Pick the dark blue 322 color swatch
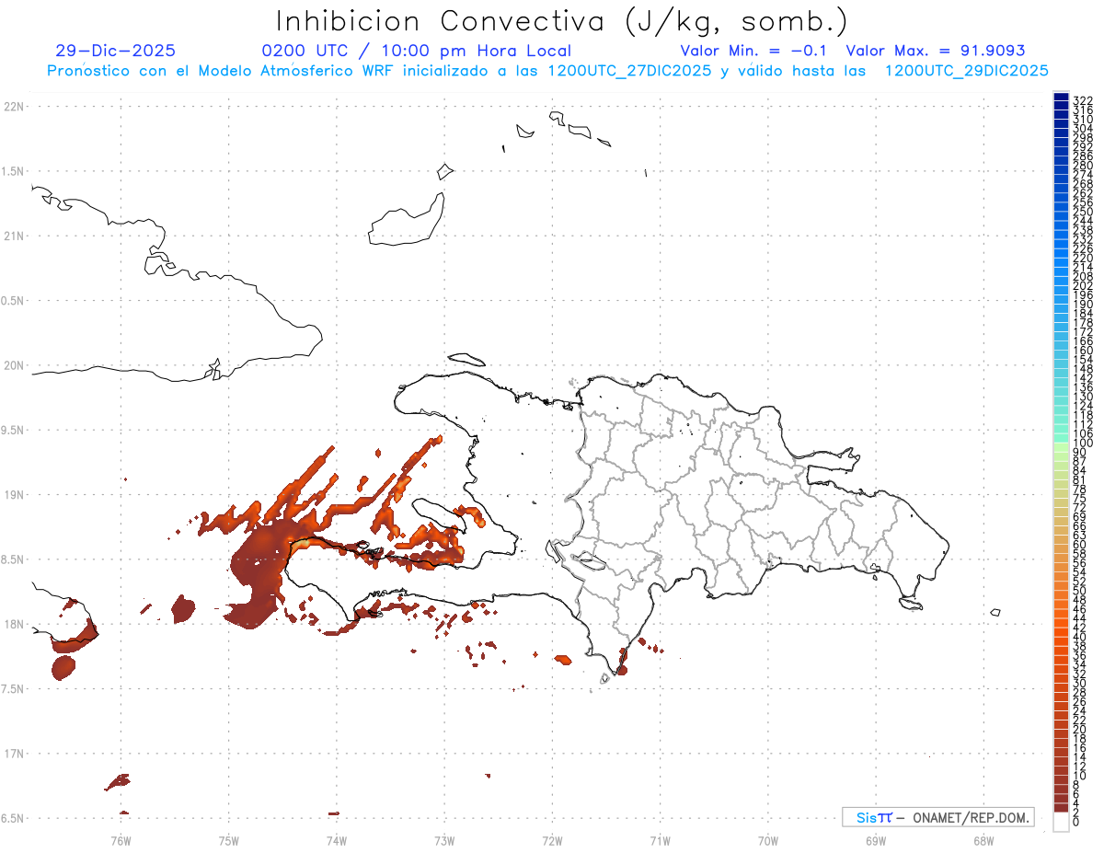The height and width of the screenshot is (853, 1104). [1061, 97]
